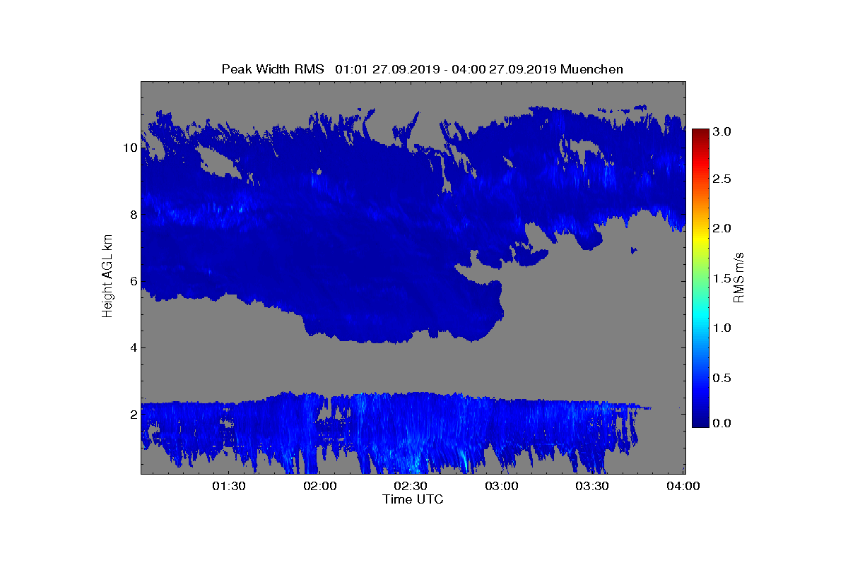848x565 pixels.
Task: Click the colorbar value 0.0
Action: [x=723, y=423]
